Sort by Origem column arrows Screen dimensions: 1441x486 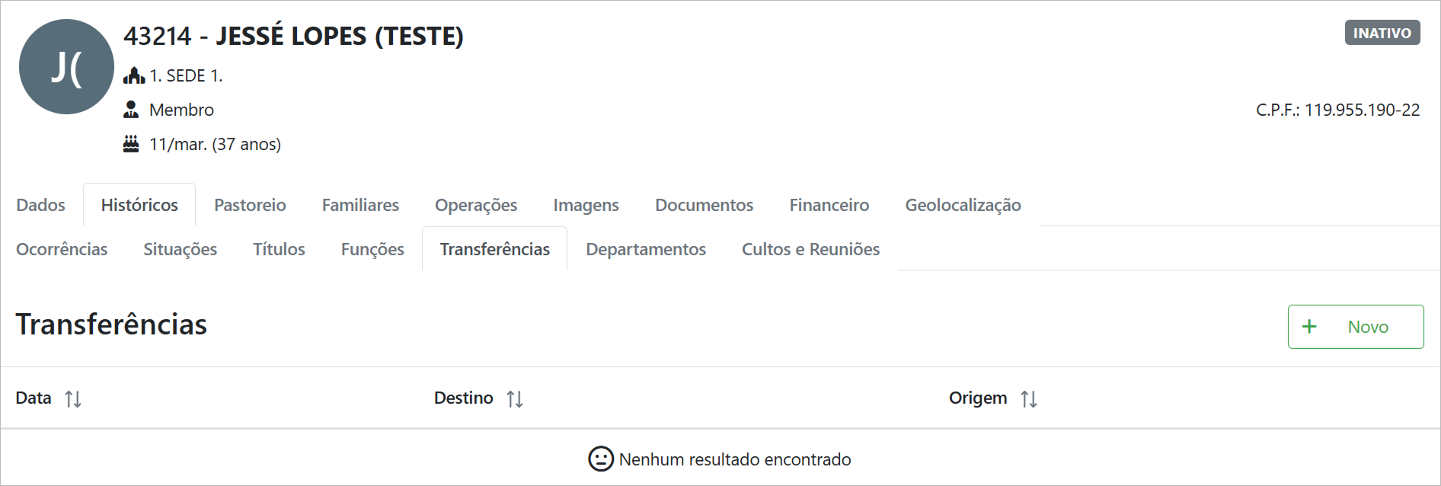[1029, 398]
